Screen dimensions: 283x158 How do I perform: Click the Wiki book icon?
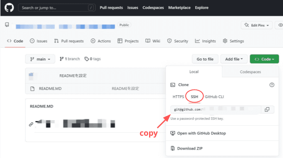coord(148,41)
